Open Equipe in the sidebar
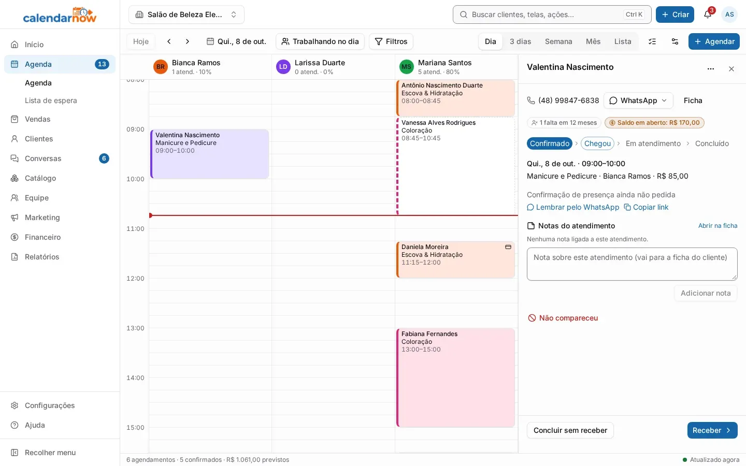The width and height of the screenshot is (746, 466). pos(60,198)
